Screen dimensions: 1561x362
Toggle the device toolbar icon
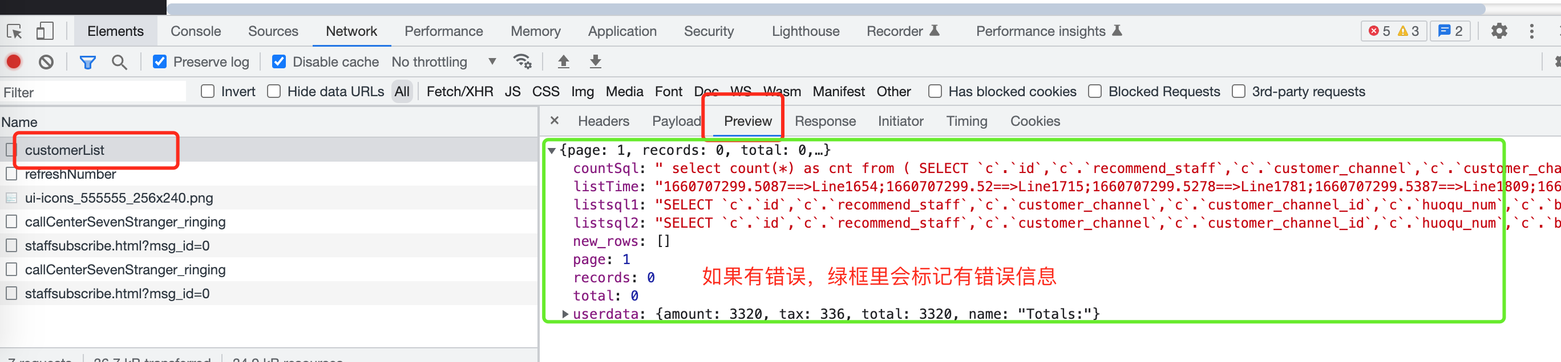pyautogui.click(x=45, y=31)
